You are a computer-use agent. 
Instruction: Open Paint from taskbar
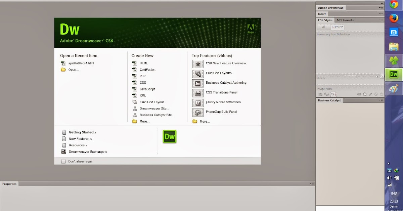394,89
